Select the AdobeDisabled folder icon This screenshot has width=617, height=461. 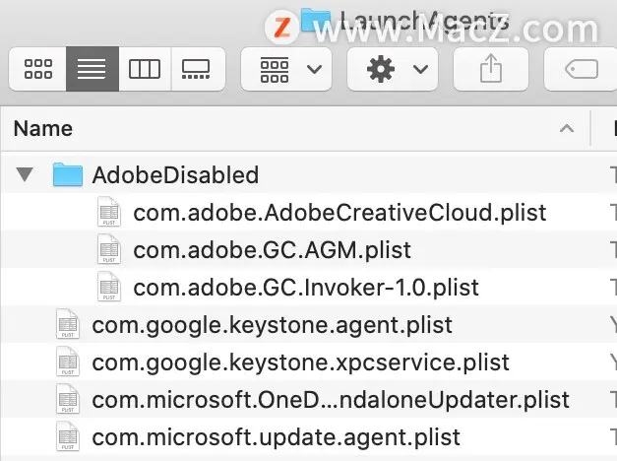pyautogui.click(x=68, y=174)
